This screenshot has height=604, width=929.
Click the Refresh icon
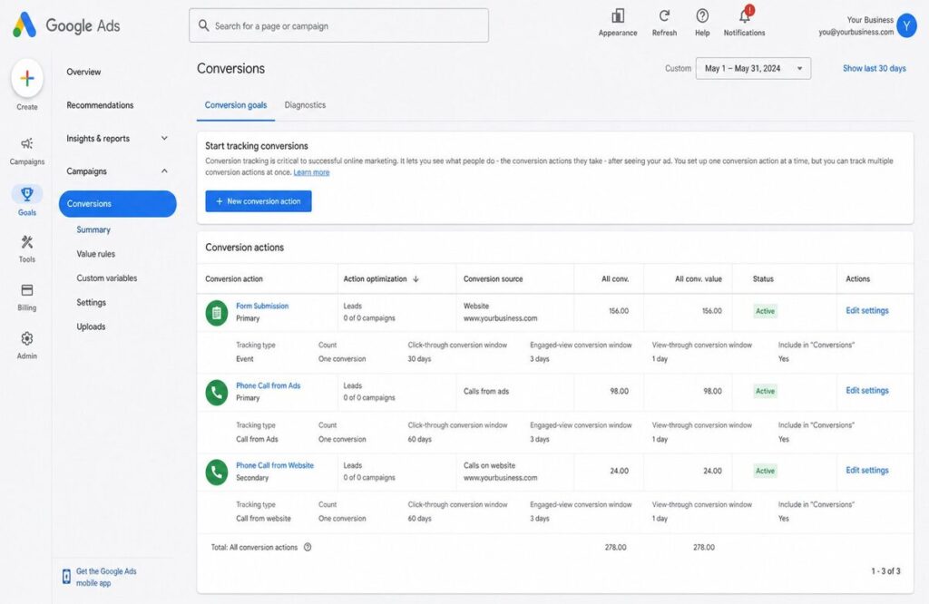point(664,16)
